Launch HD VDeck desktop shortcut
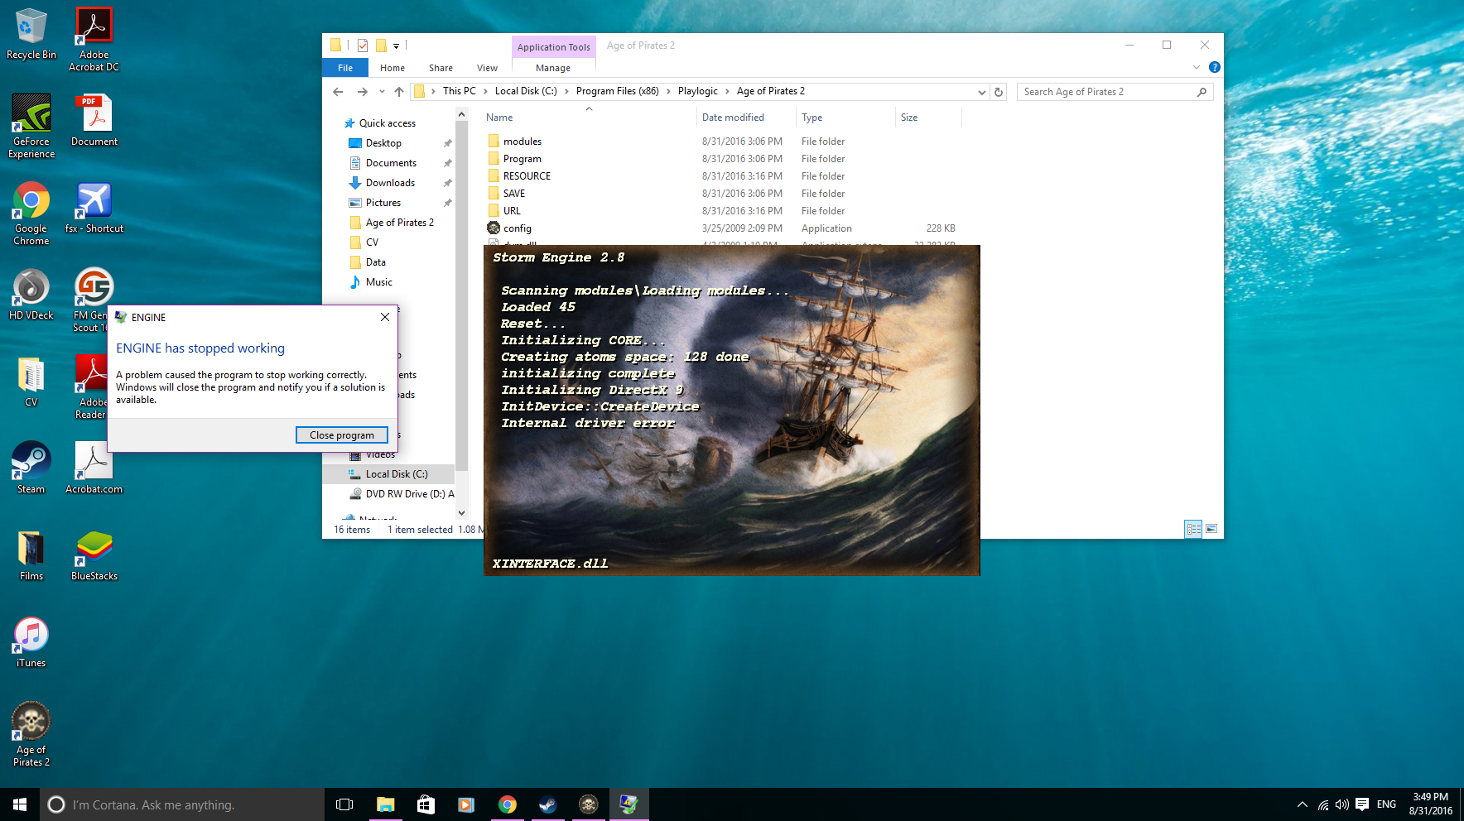Image resolution: width=1464 pixels, height=821 pixels. (31, 294)
